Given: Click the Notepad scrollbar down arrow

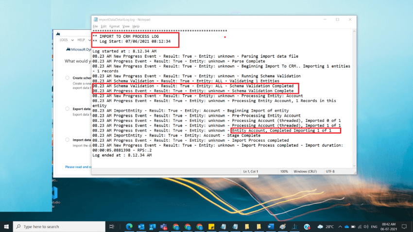Looking at the screenshot, I should pyautogui.click(x=354, y=166).
